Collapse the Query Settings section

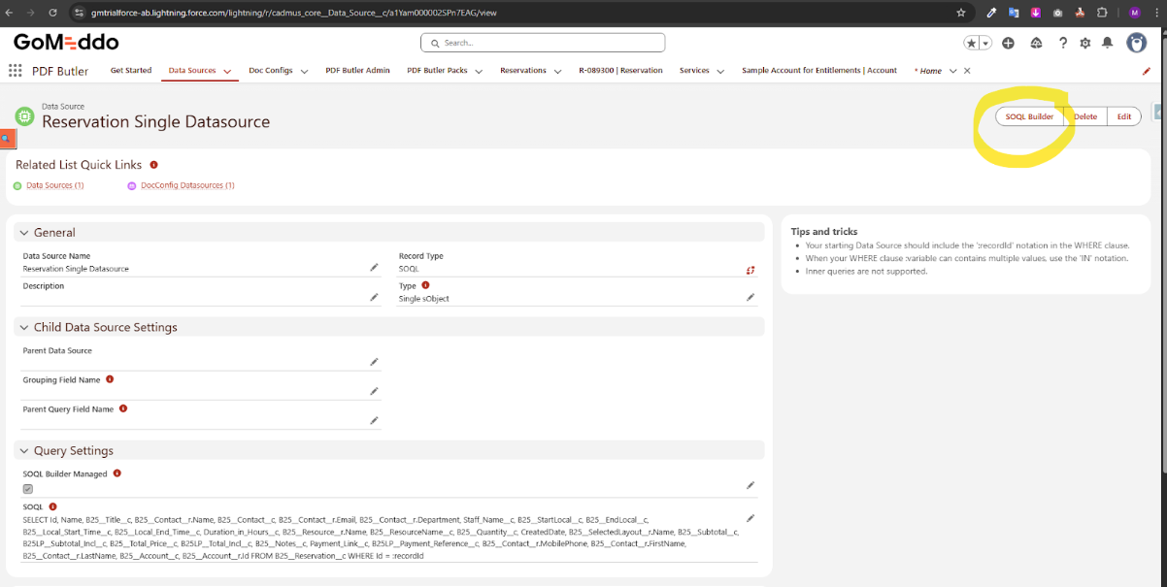(24, 451)
